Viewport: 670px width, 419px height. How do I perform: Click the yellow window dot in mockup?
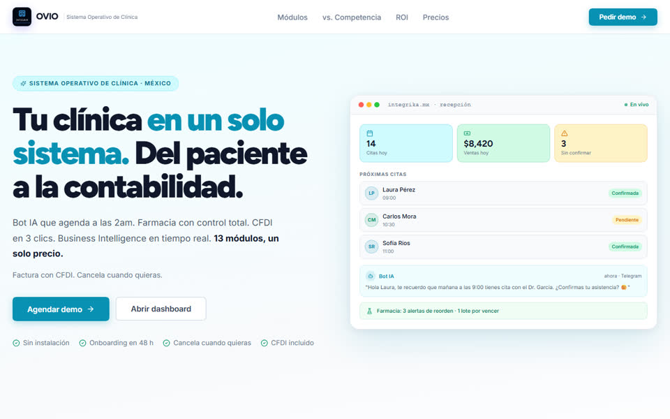368,105
